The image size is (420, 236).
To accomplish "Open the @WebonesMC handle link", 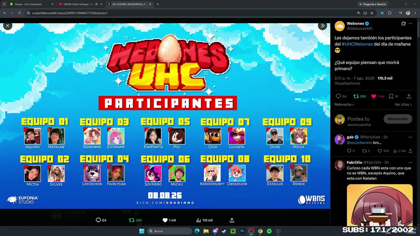I will [360, 29].
